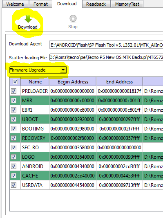Select the CACHE name cell
This screenshot has height=218, width=163.
(35, 176)
